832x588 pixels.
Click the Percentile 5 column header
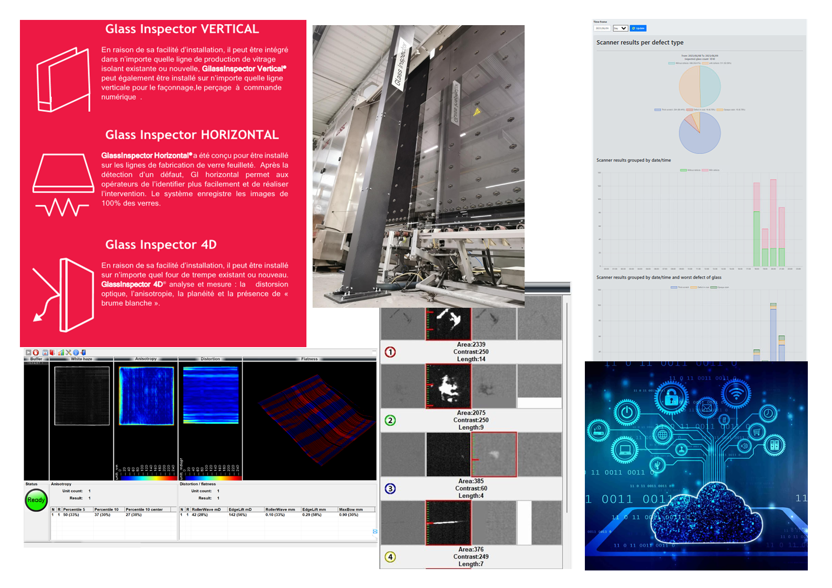pyautogui.click(x=74, y=509)
